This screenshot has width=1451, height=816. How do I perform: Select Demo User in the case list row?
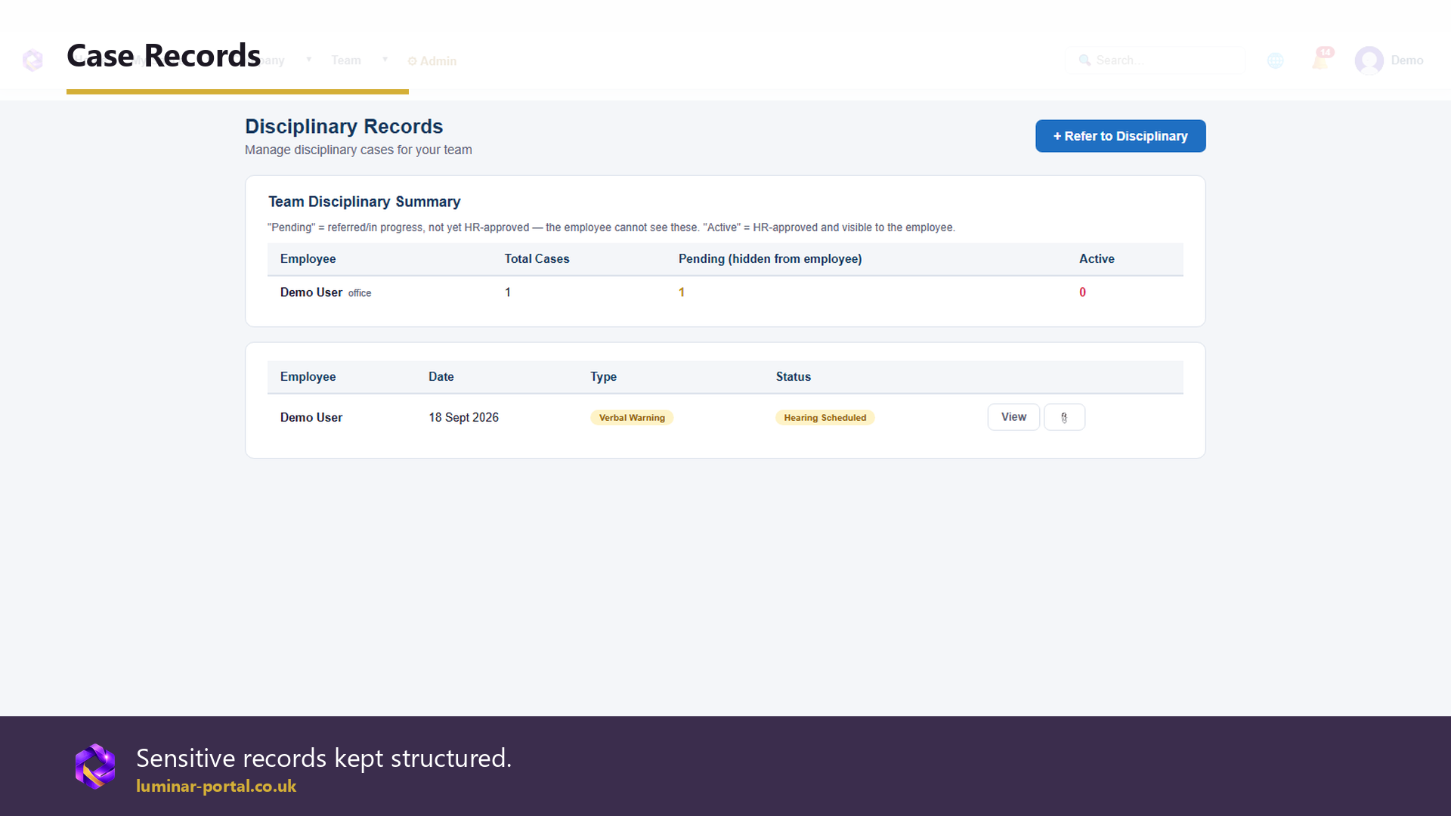pos(311,418)
